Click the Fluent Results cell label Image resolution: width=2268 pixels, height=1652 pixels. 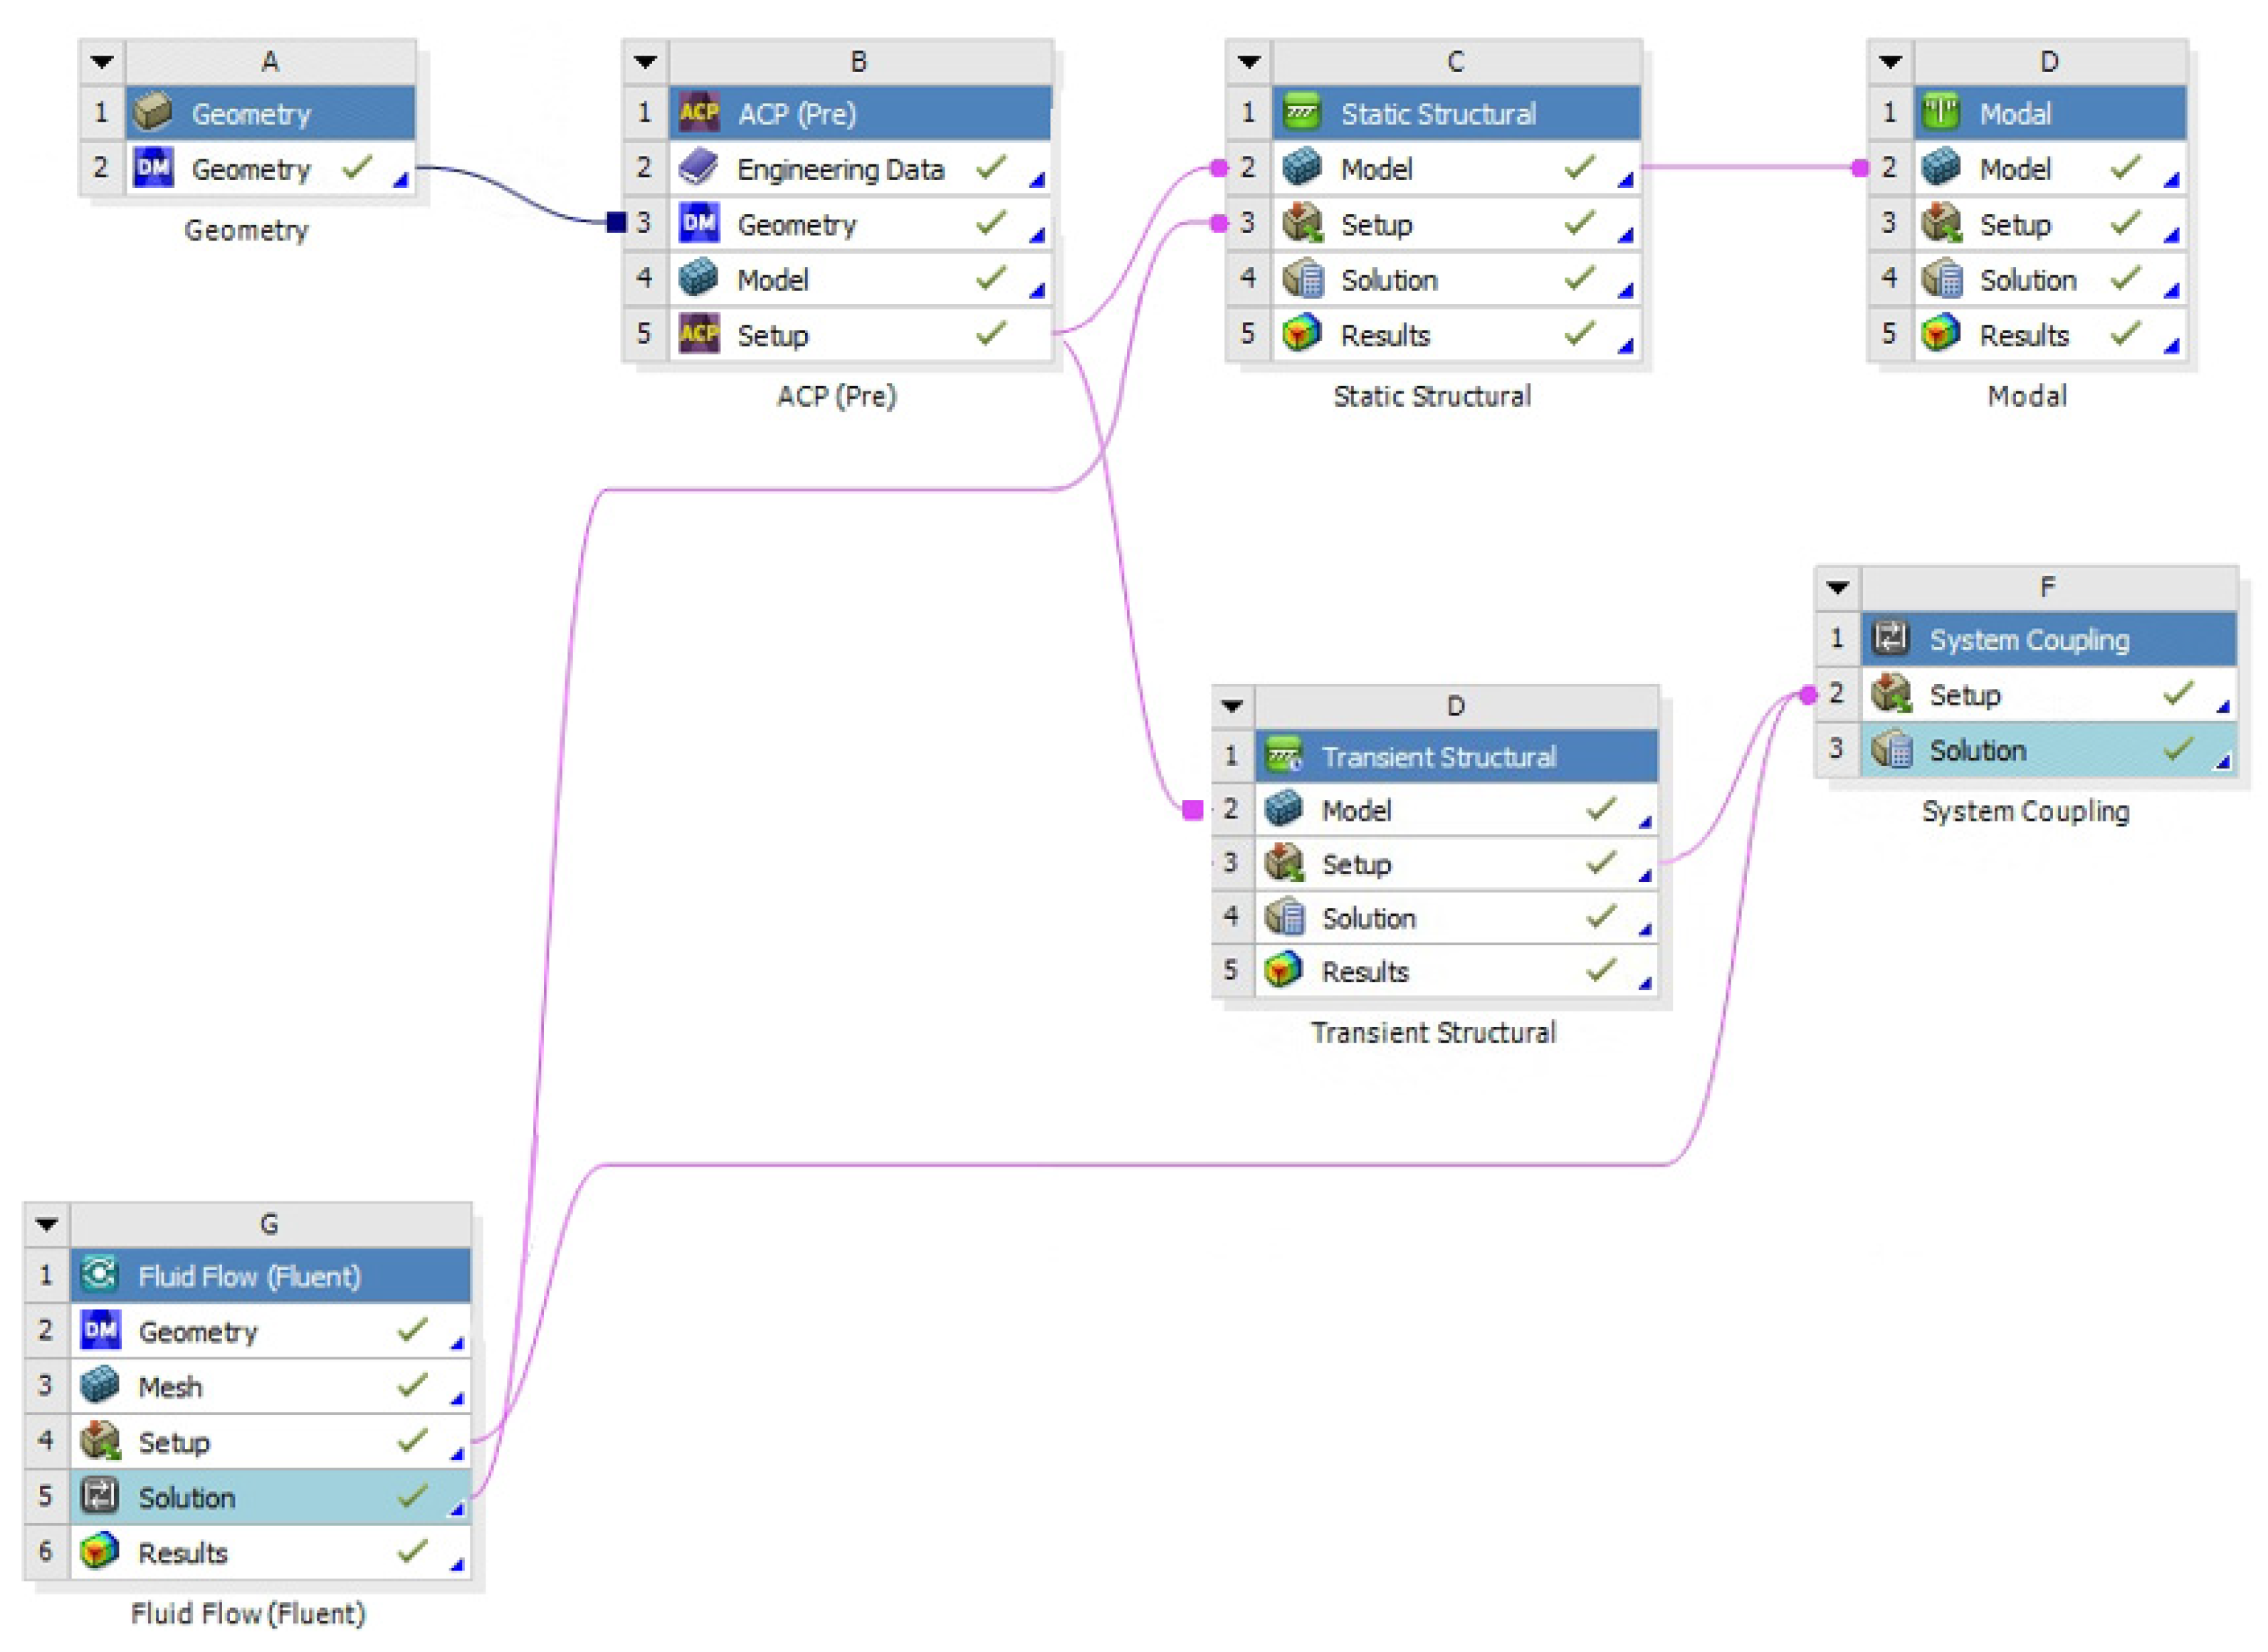coord(183,1553)
